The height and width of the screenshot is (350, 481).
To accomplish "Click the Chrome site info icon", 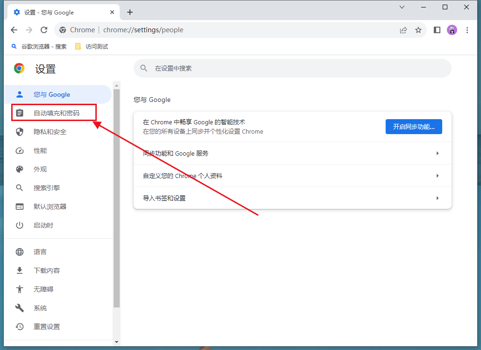I will pyautogui.click(x=63, y=30).
